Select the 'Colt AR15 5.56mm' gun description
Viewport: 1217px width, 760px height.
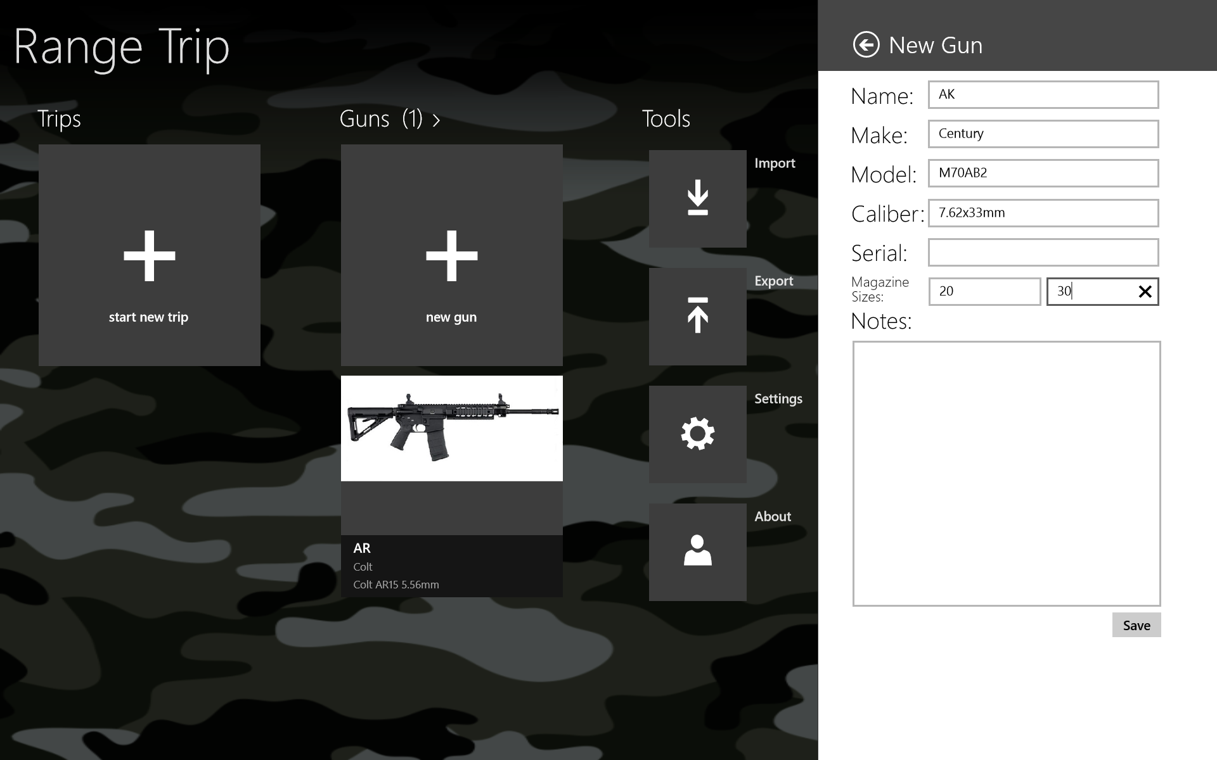pos(396,585)
